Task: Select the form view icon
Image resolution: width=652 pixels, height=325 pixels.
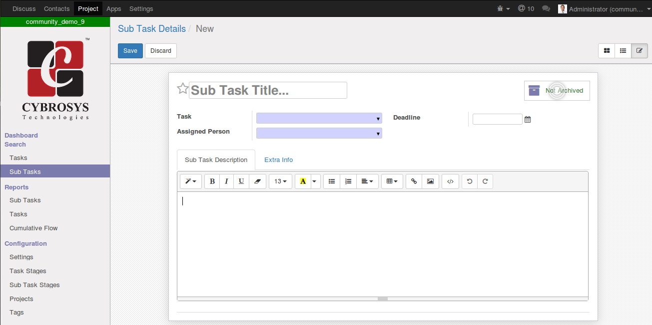Action: [x=640, y=51]
